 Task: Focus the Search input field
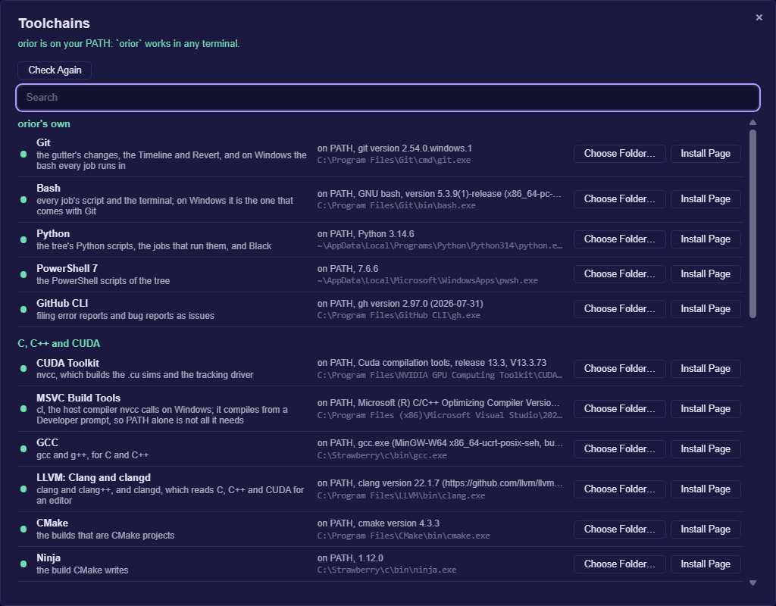tap(388, 98)
